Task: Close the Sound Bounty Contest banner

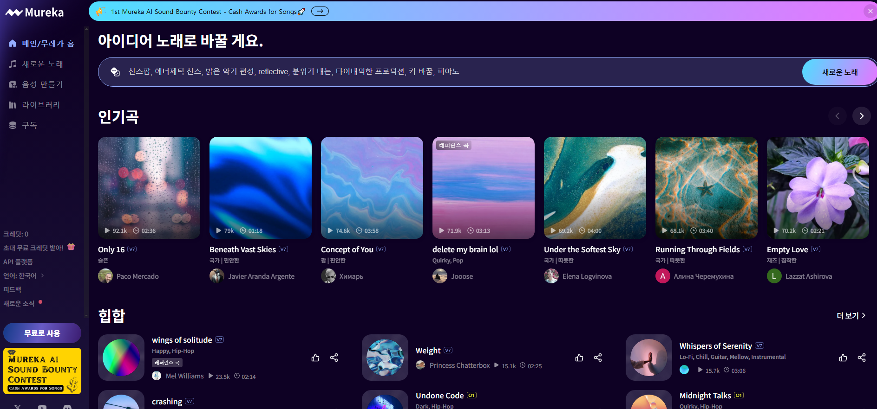Action: (x=870, y=12)
